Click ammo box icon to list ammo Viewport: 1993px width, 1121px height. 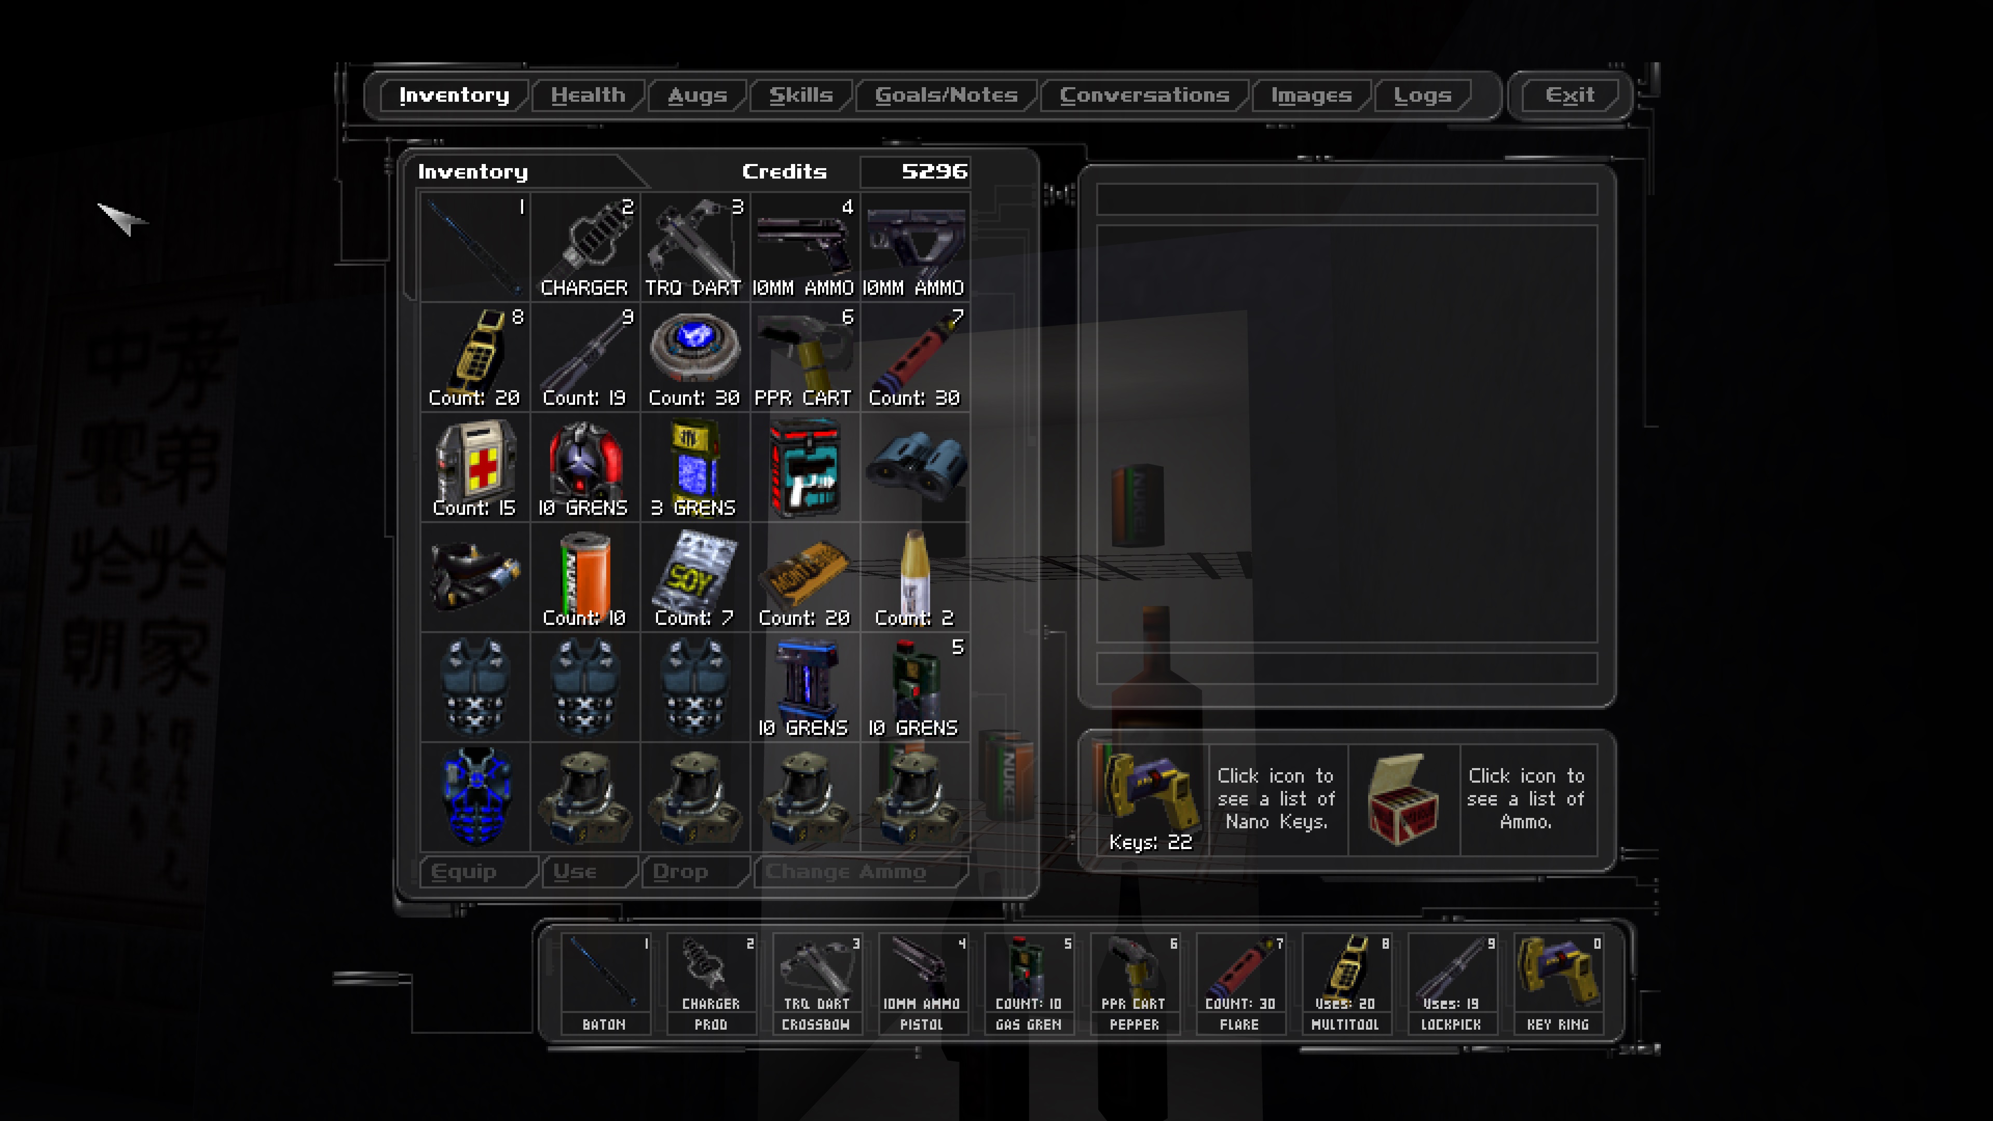(1403, 799)
